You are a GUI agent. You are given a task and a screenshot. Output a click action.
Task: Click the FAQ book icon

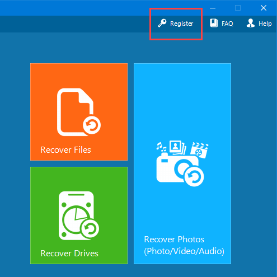coord(214,23)
